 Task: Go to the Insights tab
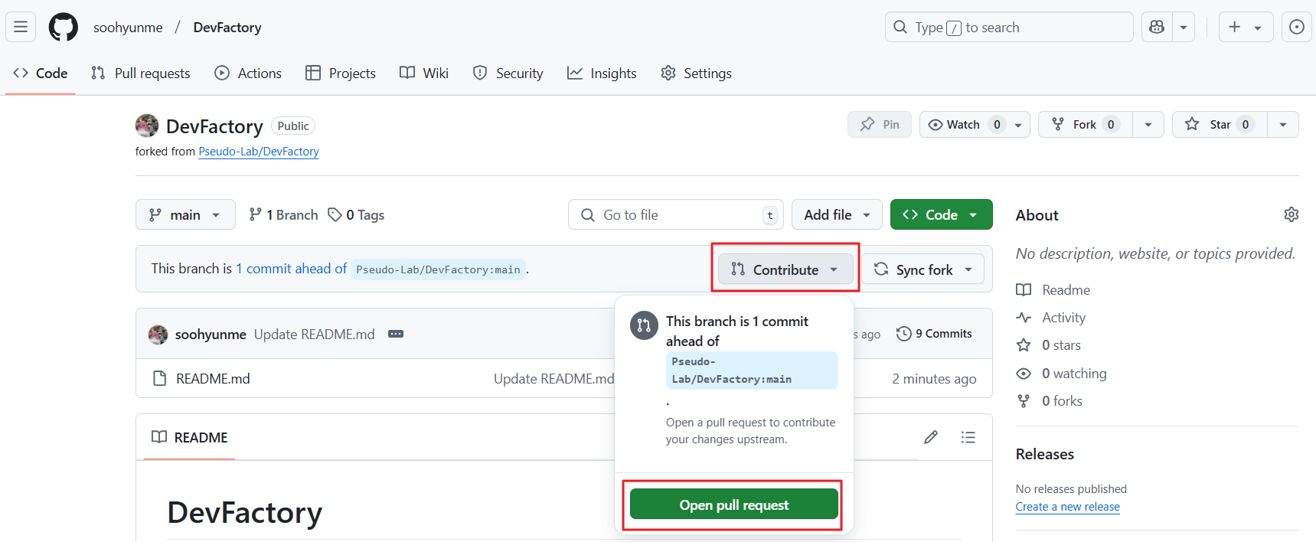pos(602,73)
